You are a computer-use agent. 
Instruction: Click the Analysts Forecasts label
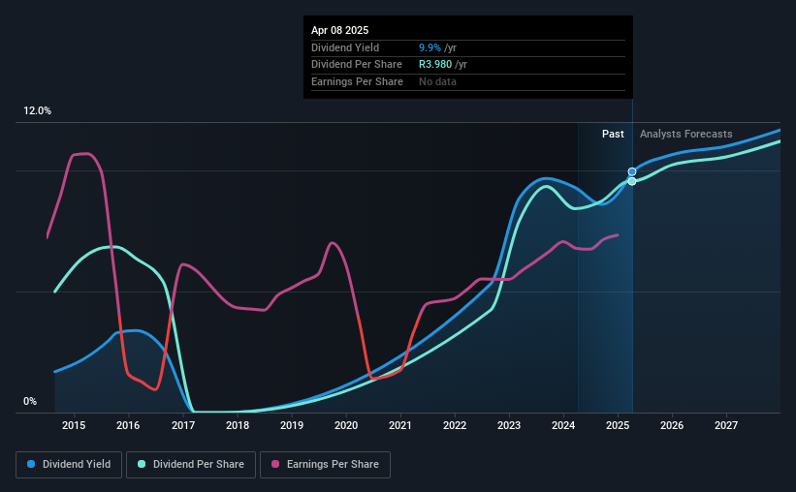click(x=685, y=134)
